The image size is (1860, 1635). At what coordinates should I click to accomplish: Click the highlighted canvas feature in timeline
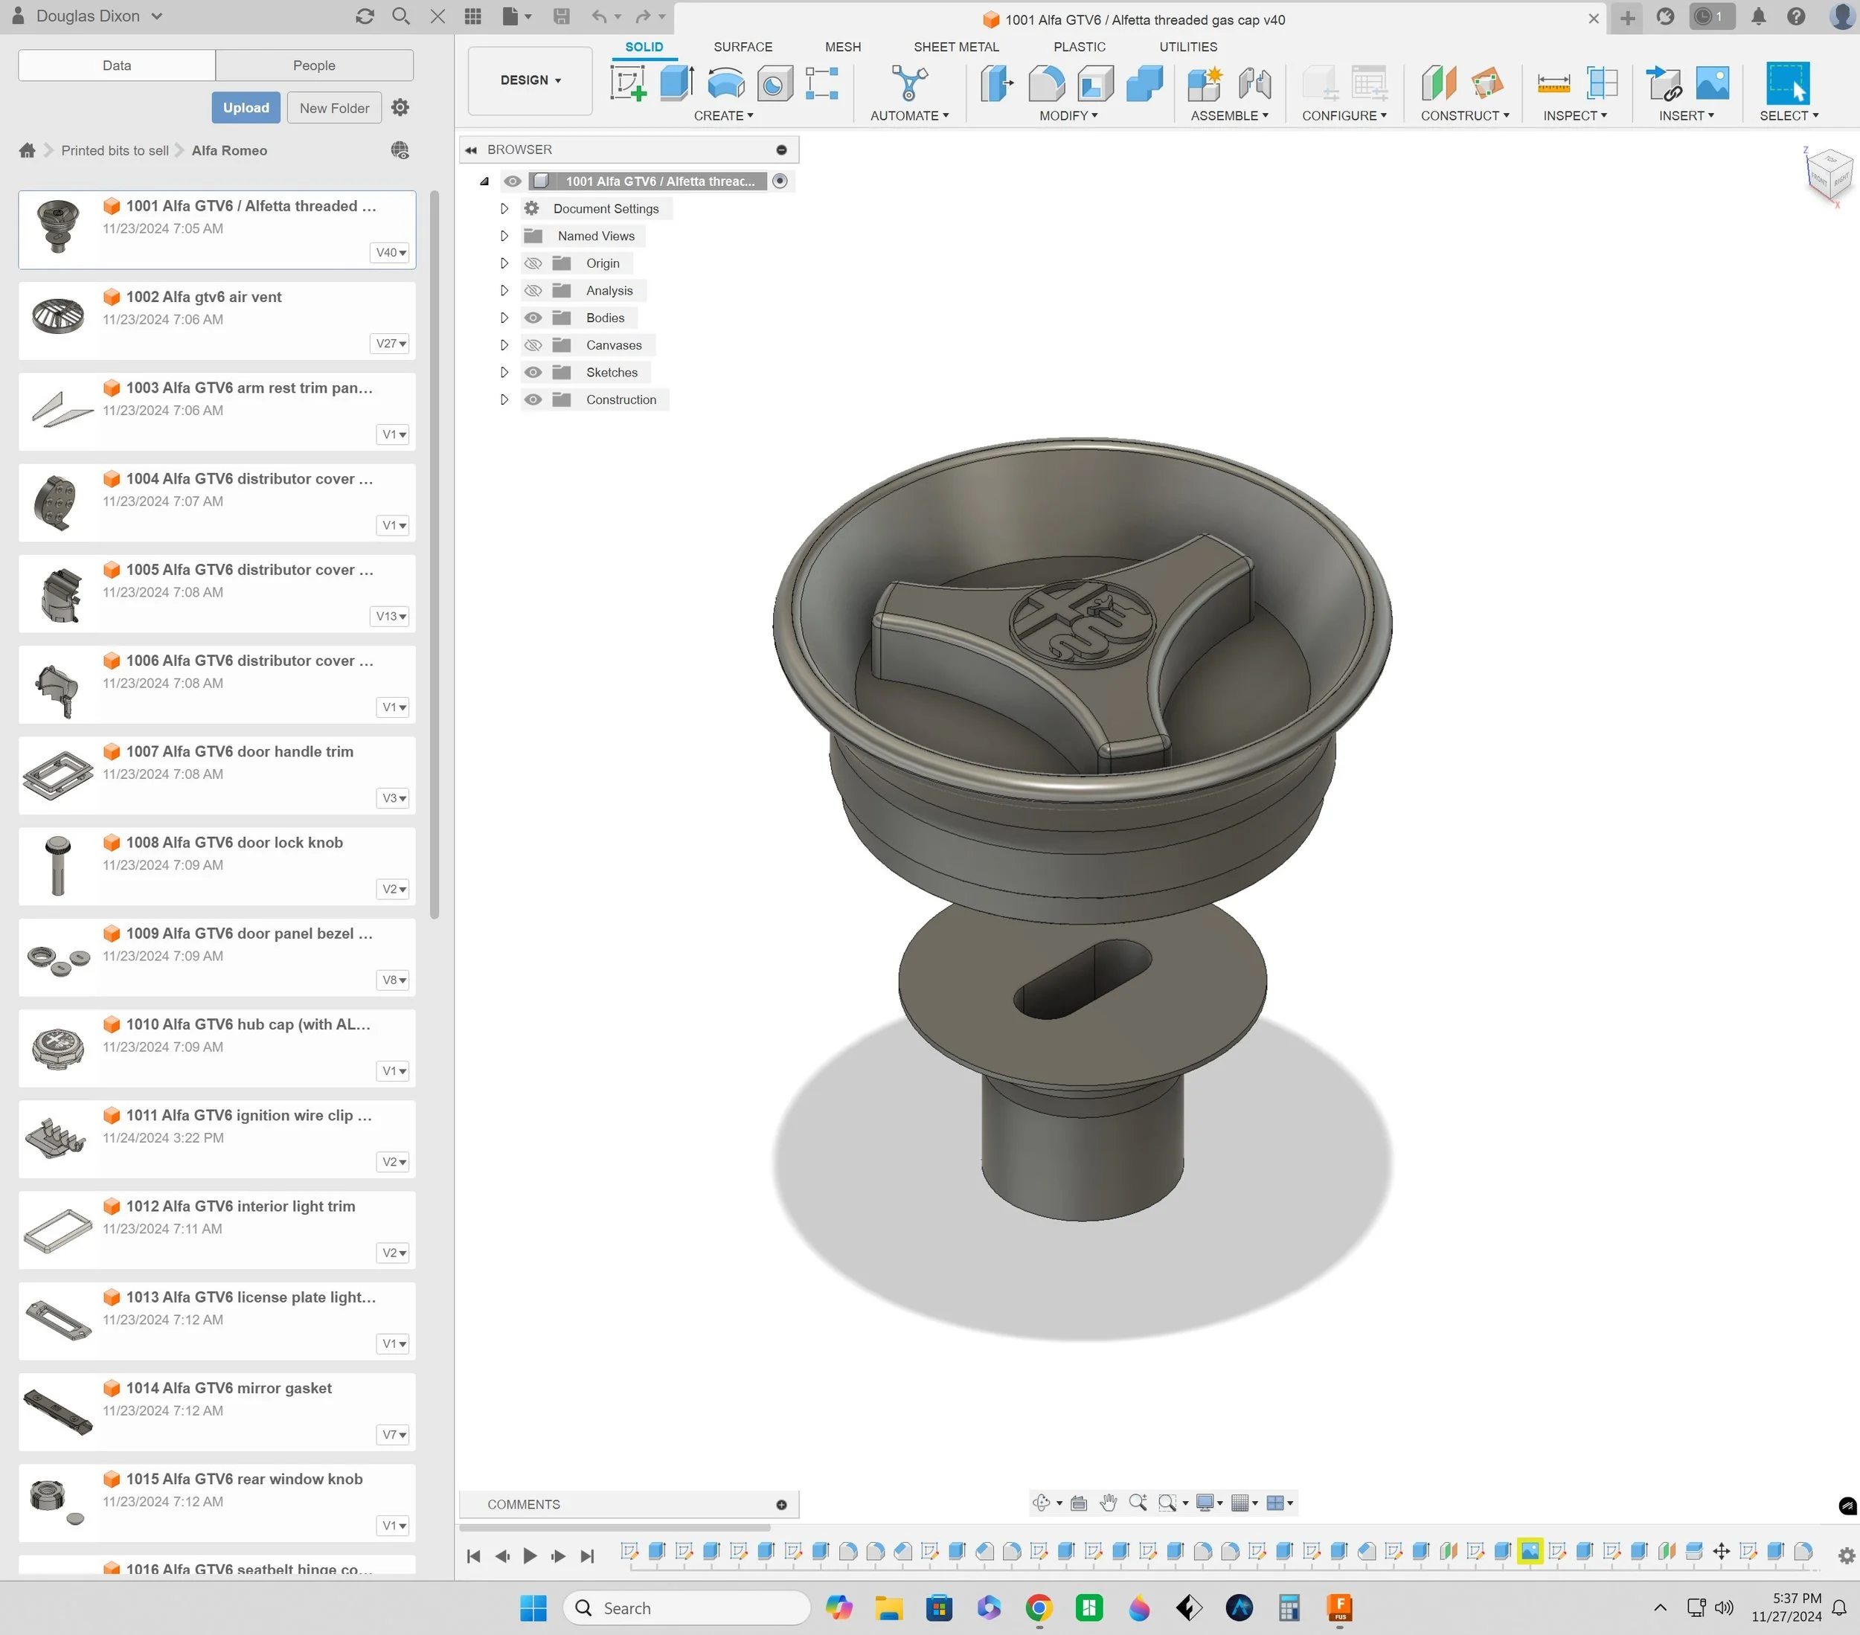click(x=1530, y=1551)
